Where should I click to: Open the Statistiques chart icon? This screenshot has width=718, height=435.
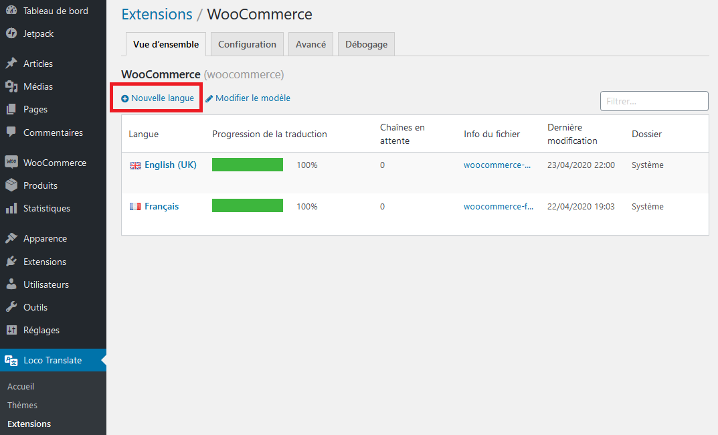[11, 208]
